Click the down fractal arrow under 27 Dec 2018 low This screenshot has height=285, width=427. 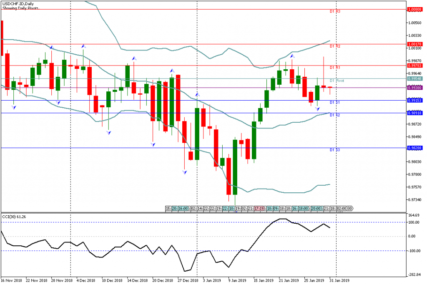[x=184, y=172]
